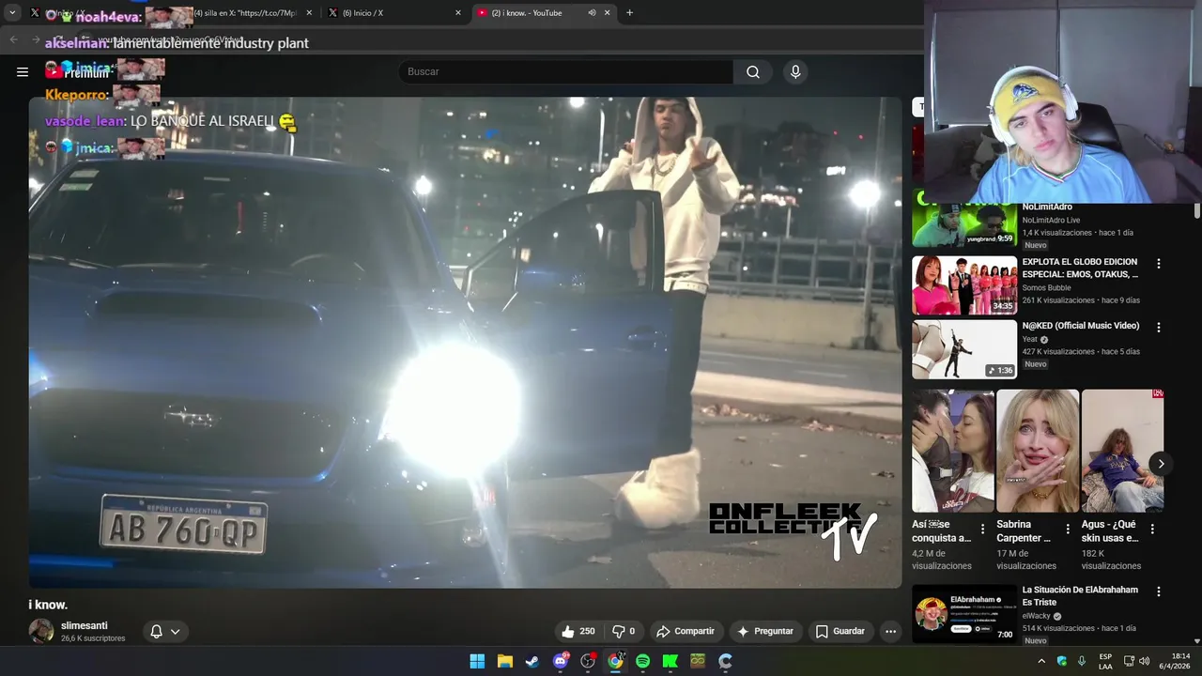
Task: Open a new browser tab with plus
Action: (629, 13)
